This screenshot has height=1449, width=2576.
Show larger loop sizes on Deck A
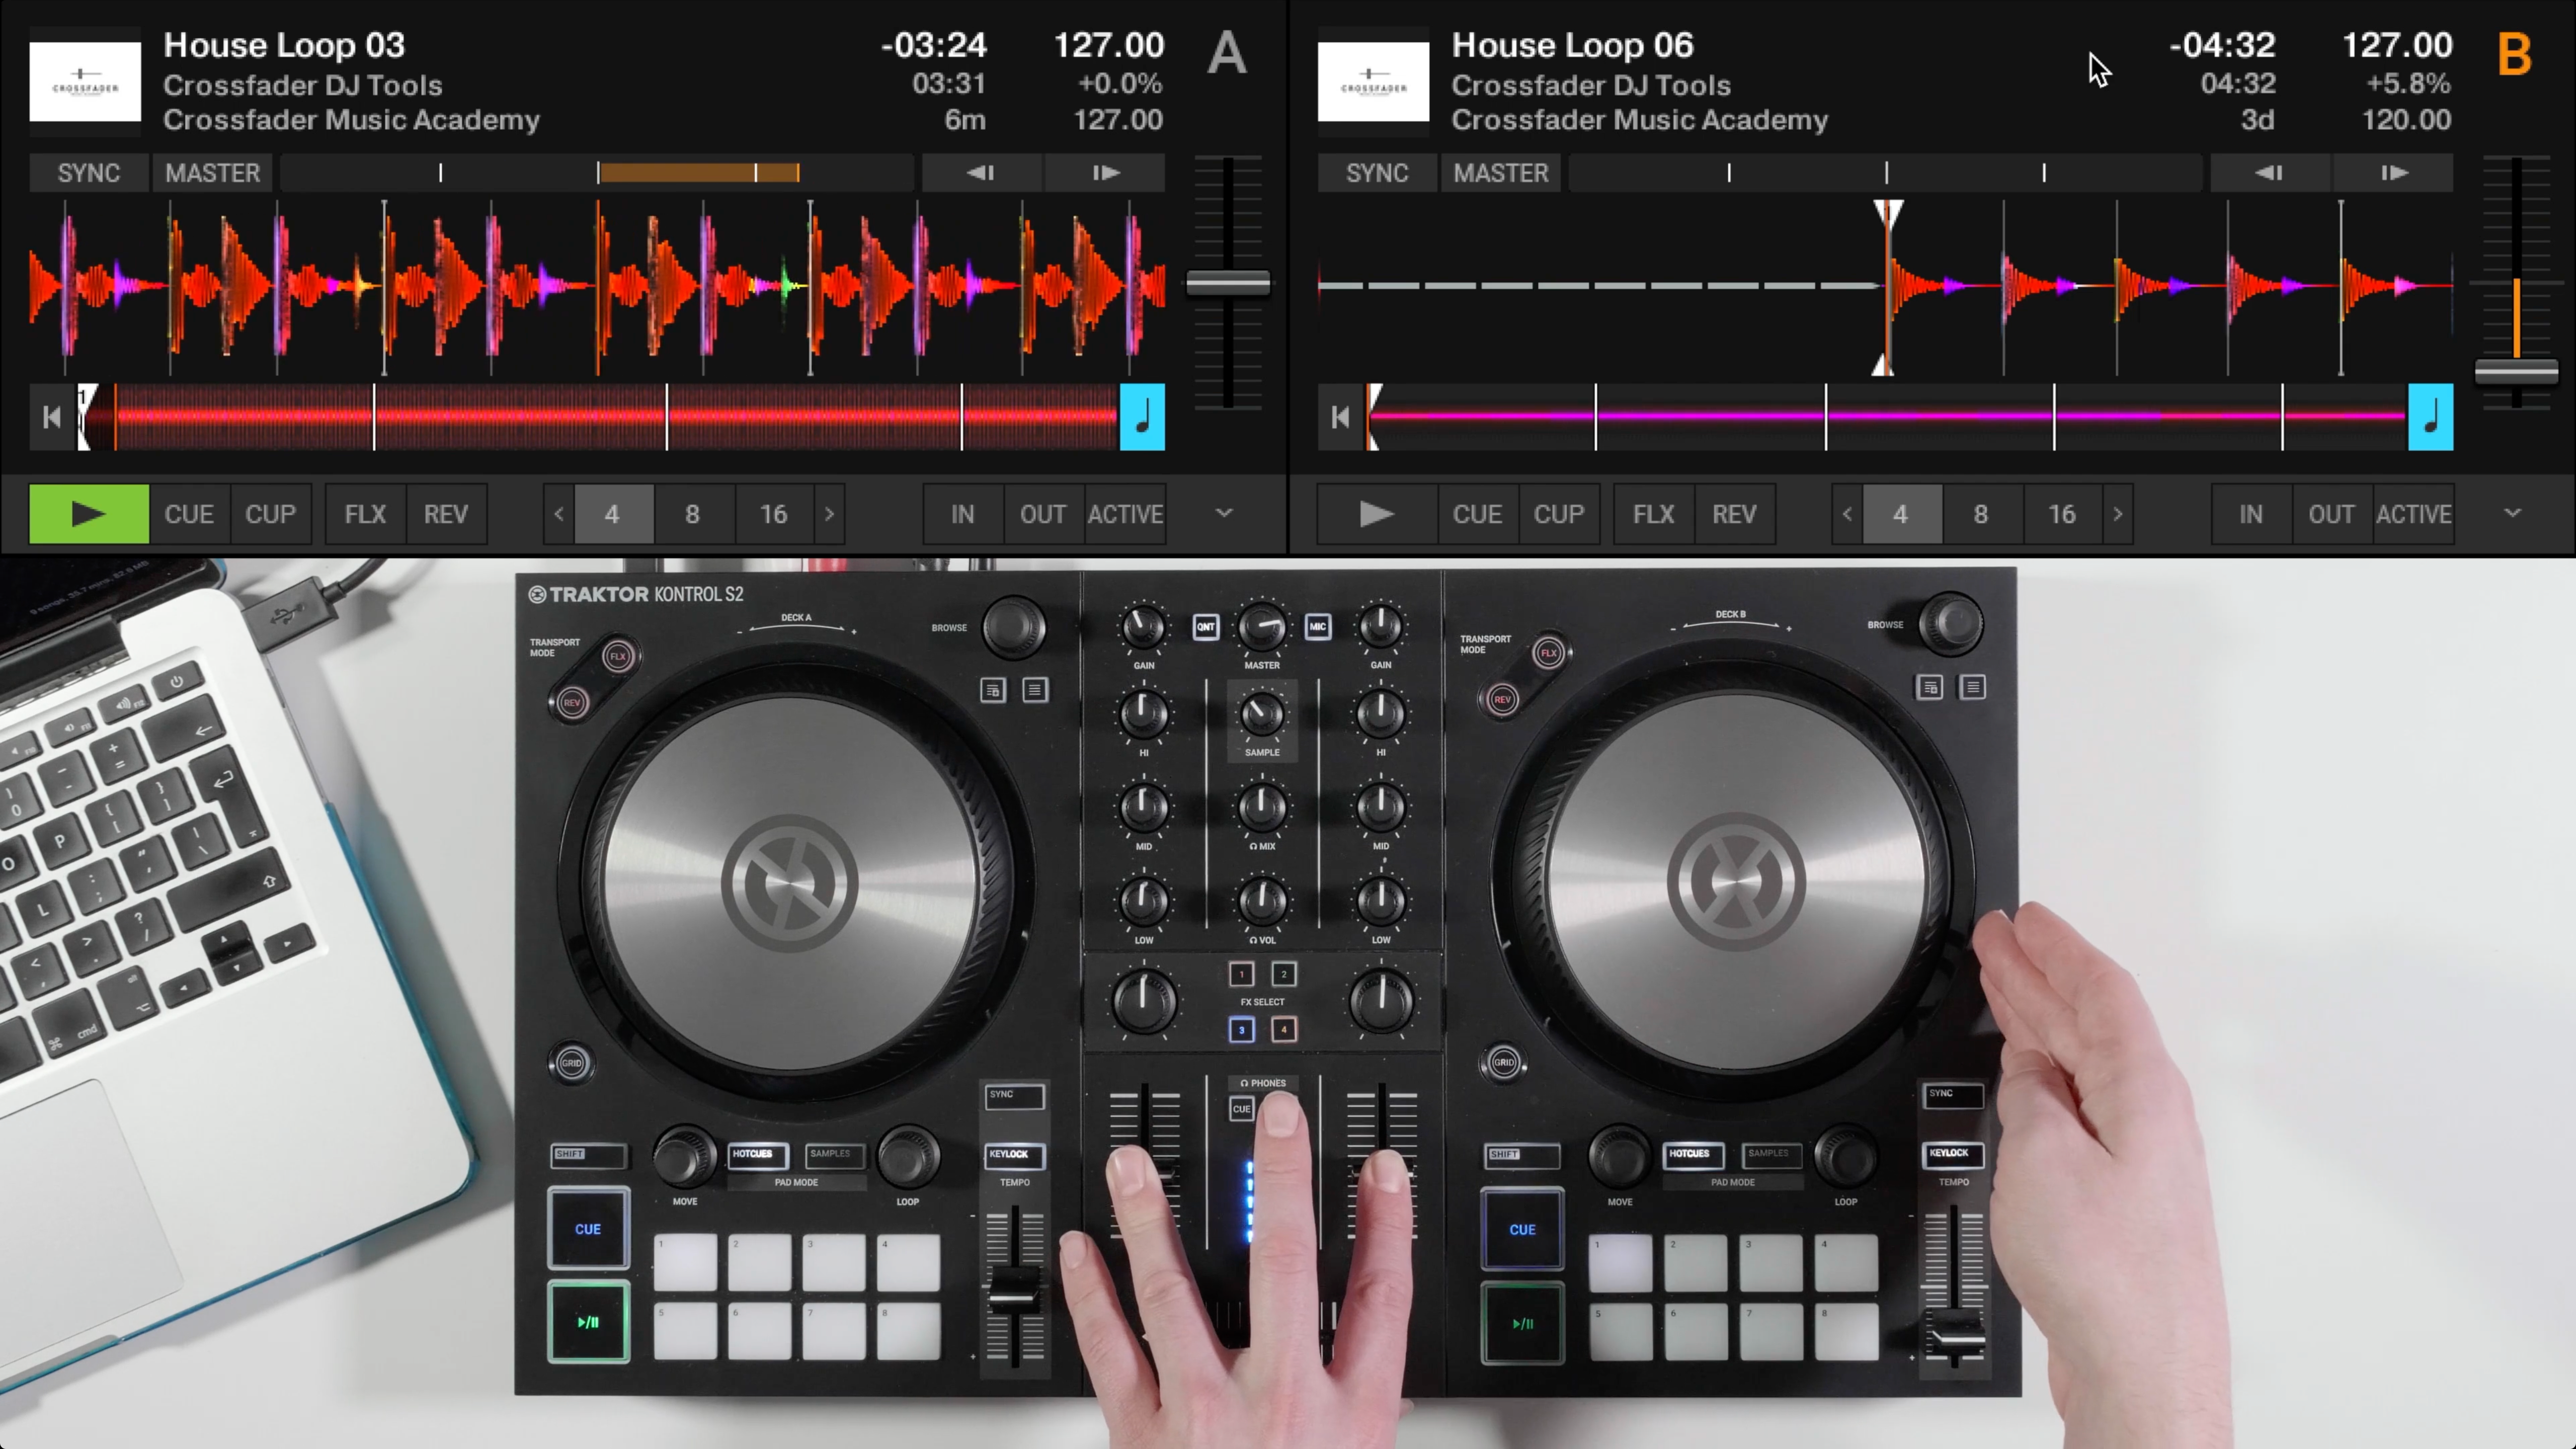(x=829, y=514)
